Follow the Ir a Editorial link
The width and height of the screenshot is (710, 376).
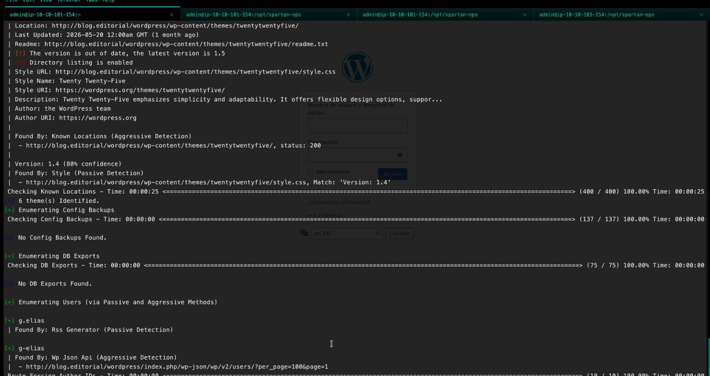point(325,215)
